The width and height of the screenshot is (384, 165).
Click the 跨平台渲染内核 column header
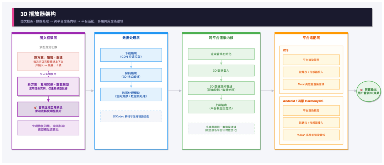221,38
